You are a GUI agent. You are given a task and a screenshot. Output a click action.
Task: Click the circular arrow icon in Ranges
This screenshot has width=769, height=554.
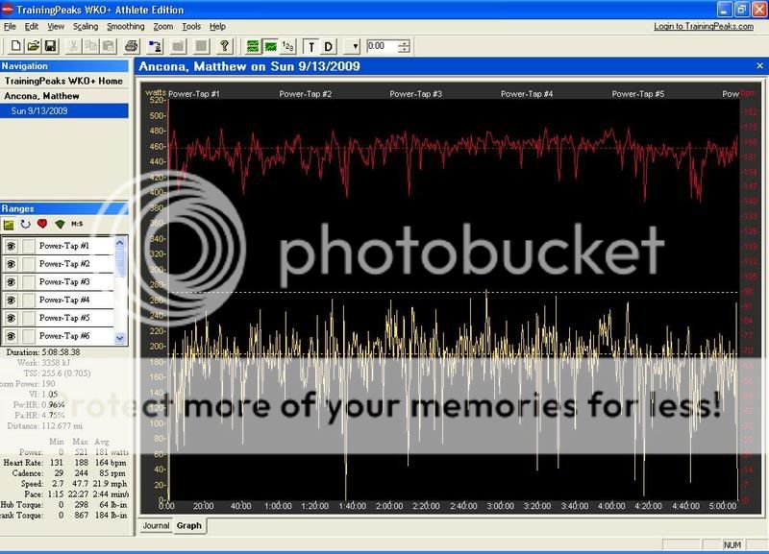pos(26,224)
